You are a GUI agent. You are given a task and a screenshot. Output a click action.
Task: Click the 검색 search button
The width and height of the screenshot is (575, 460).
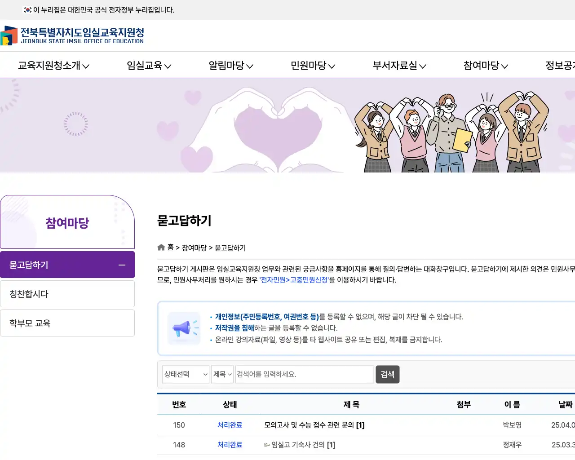click(387, 374)
